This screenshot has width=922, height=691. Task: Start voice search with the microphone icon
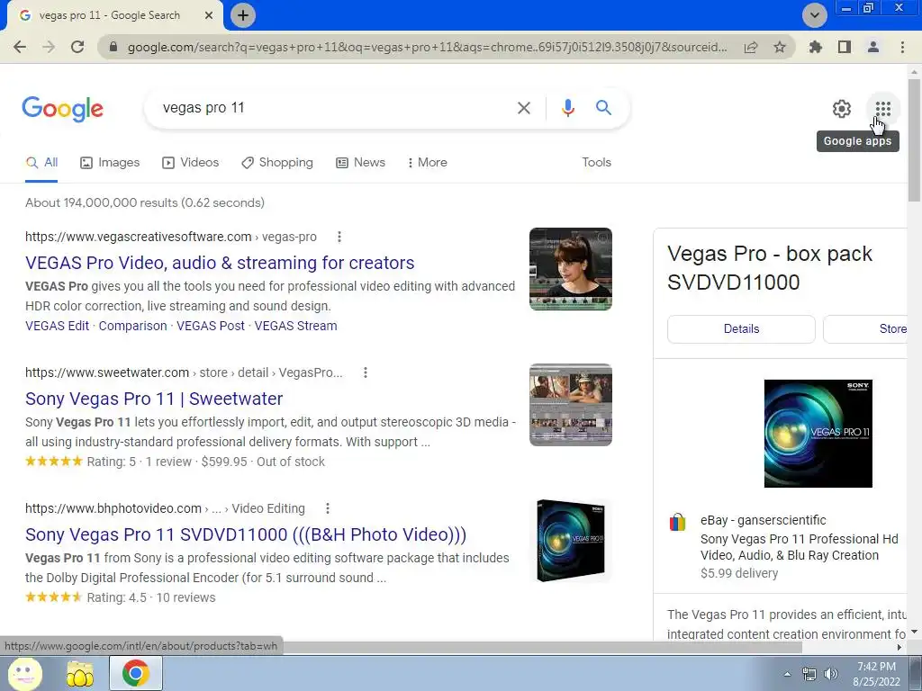click(x=567, y=108)
